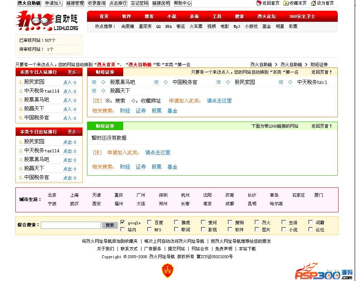This screenshot has width=356, height=281.
Task: Enable the 搜狗 checkbox
Action: [x=230, y=222]
